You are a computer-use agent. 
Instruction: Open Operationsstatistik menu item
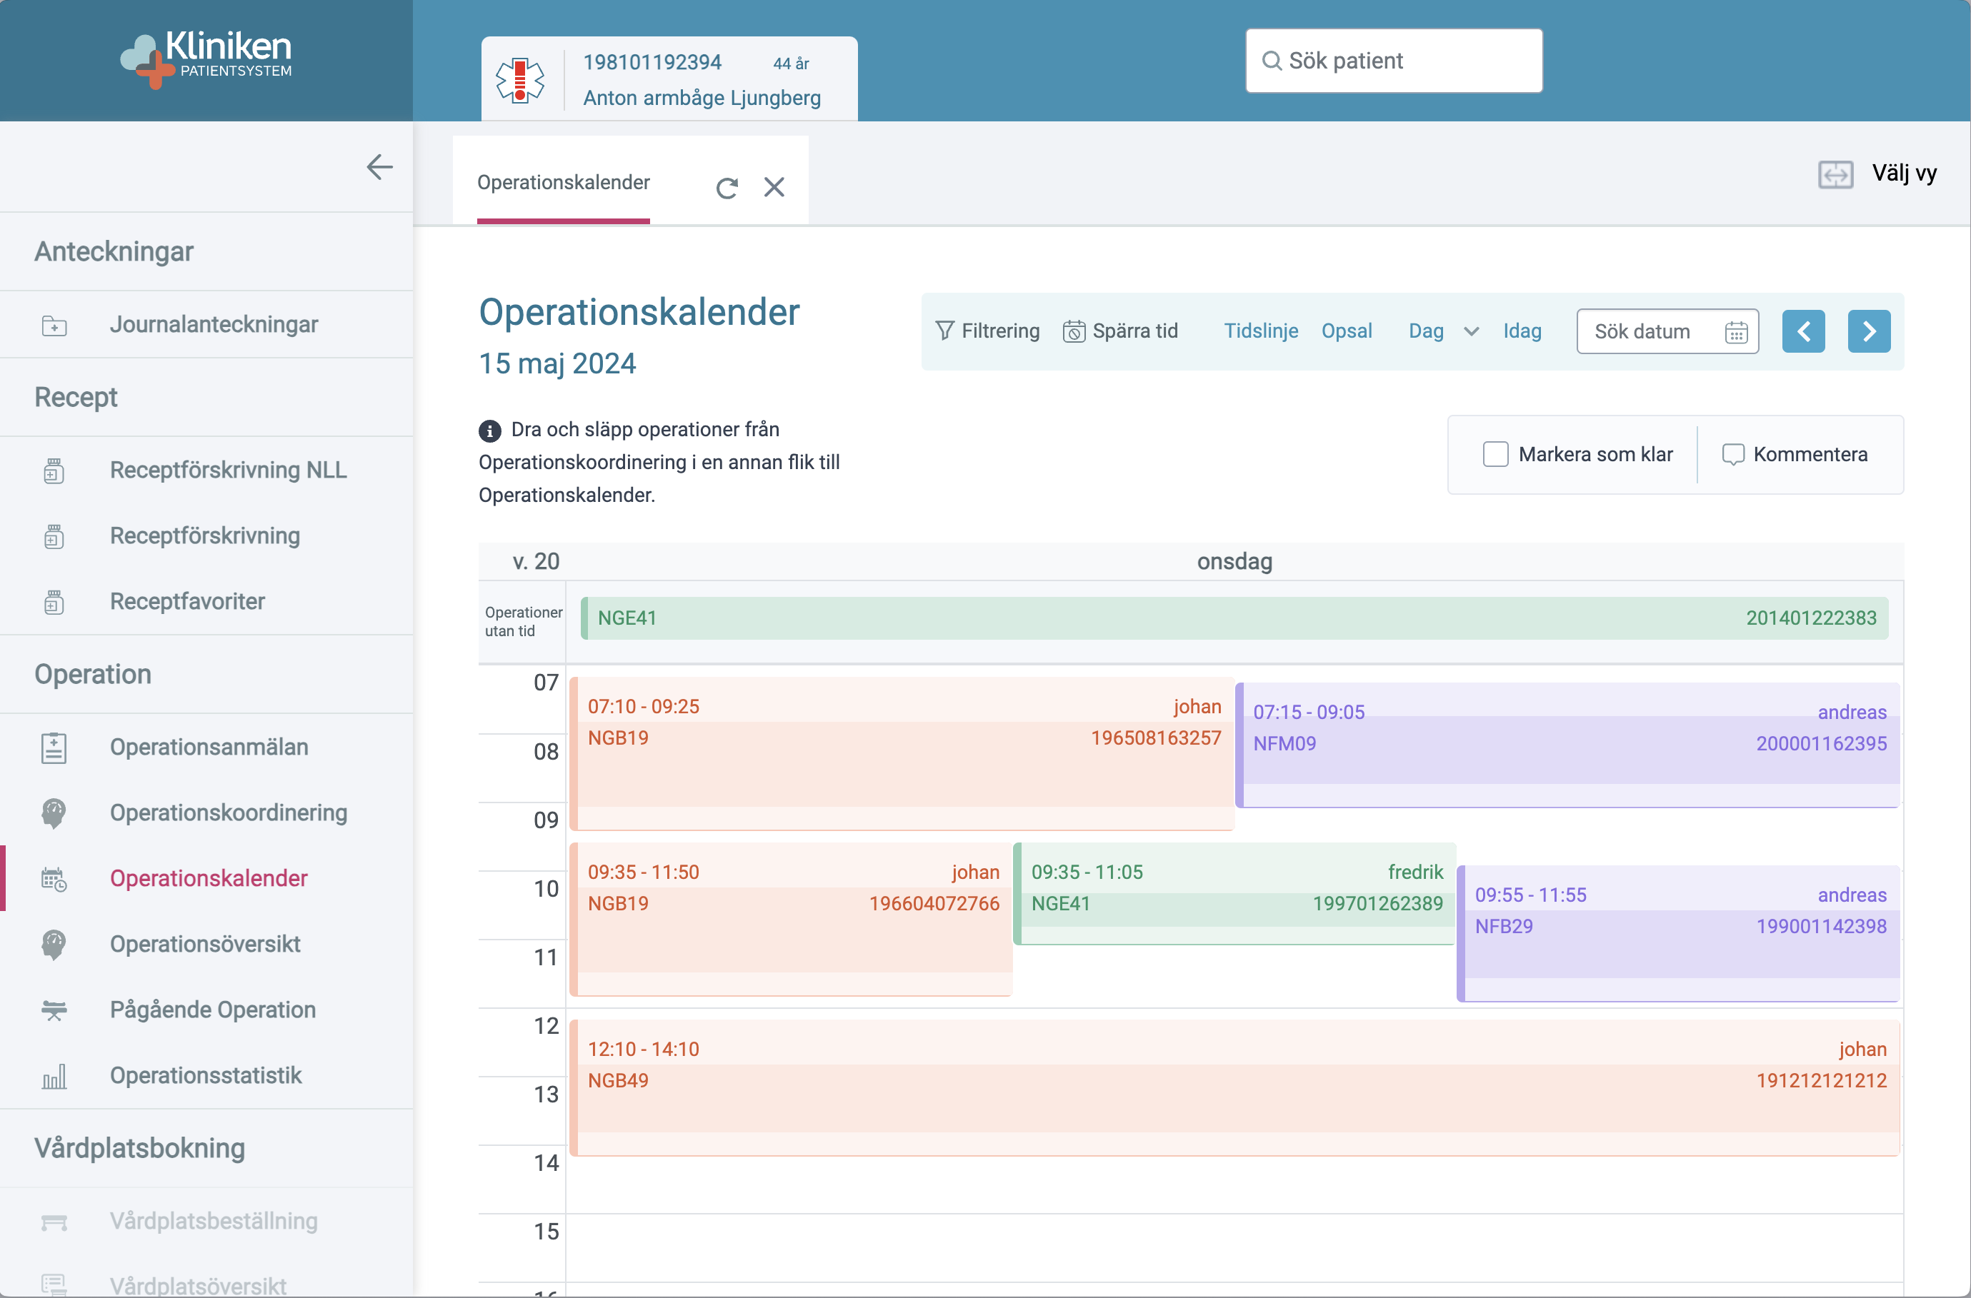click(206, 1076)
